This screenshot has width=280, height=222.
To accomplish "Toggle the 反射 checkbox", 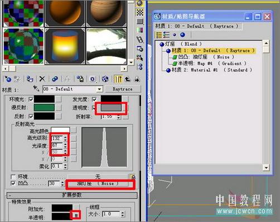I will (x=31, y=117).
